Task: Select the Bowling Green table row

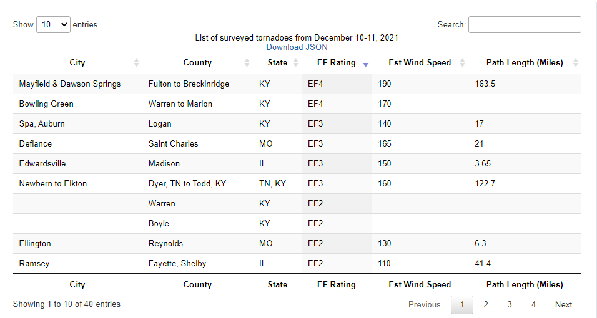Action: 297,104
